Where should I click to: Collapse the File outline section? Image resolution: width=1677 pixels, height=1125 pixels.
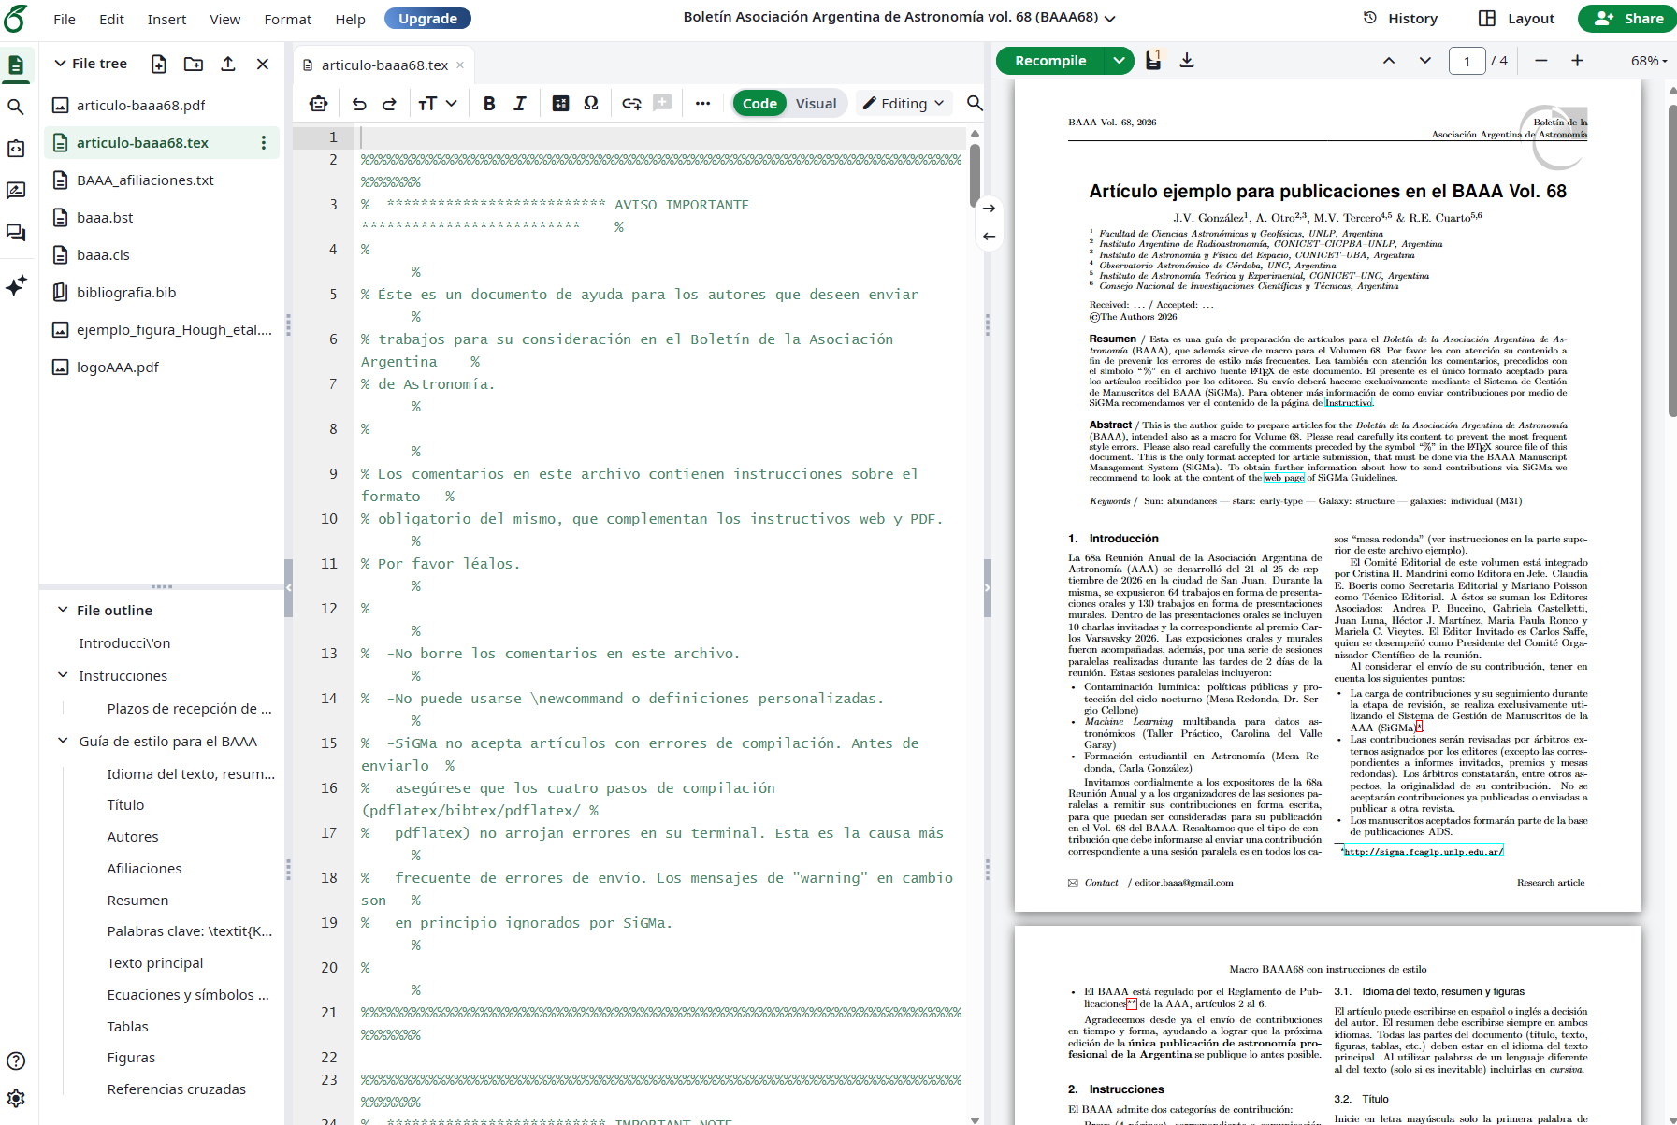click(63, 610)
